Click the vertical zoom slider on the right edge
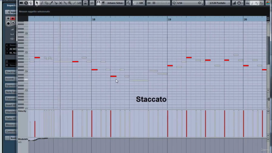 (268, 99)
